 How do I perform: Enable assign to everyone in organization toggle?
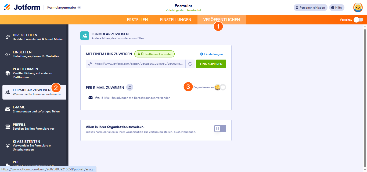(x=220, y=129)
